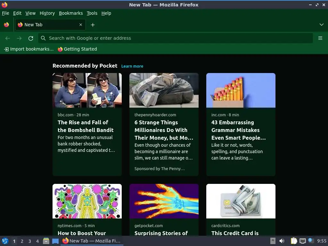Open the History menu
328x246 pixels.
[x=47, y=13]
